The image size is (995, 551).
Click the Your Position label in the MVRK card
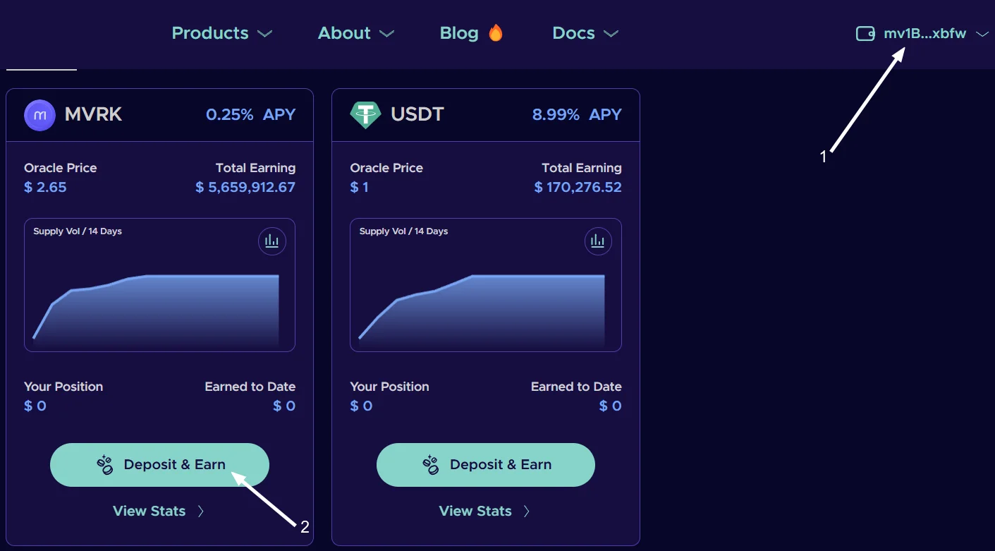tap(63, 387)
